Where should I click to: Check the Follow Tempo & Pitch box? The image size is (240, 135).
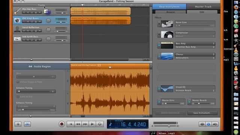[18, 82]
